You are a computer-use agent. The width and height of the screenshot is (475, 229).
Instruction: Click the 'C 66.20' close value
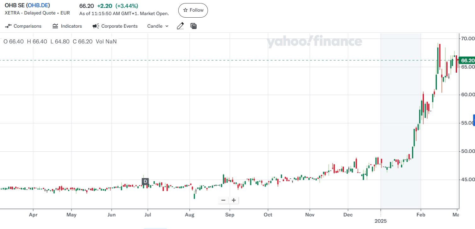[x=83, y=42]
